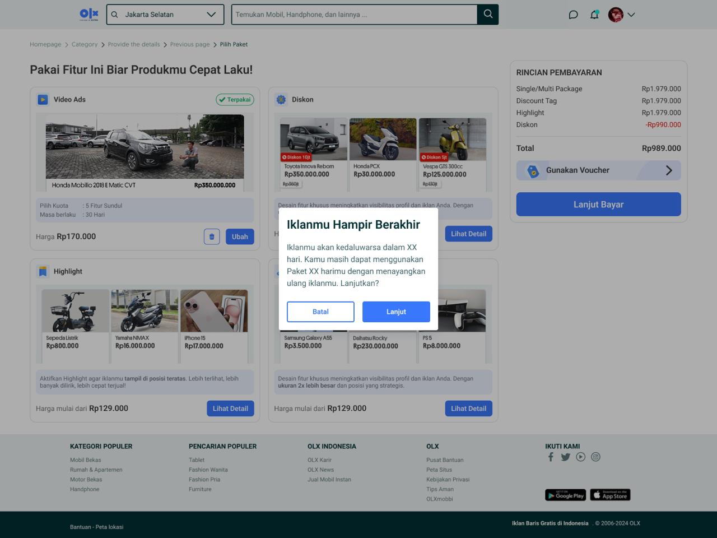
Task: Click the search magnifier button
Action: [x=488, y=15]
